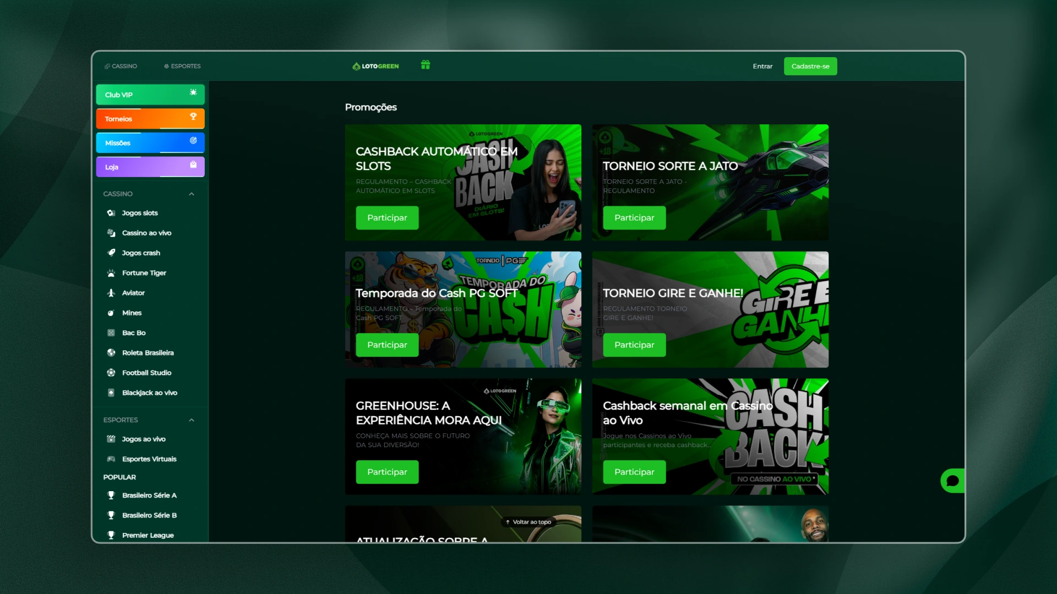Participar in Torneio Gire e Ganhe

[634, 345]
